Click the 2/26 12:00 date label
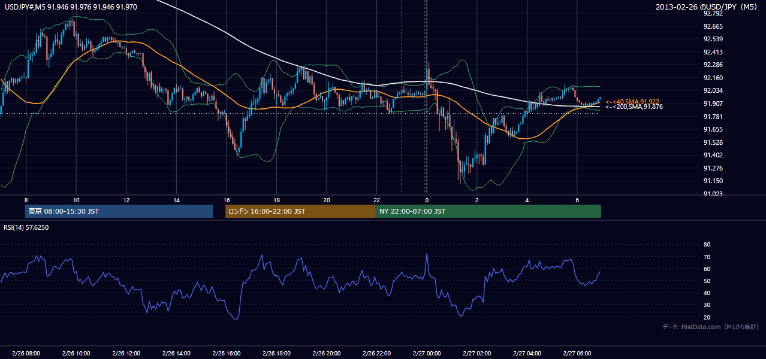This screenshot has height=359, width=766. point(126,354)
